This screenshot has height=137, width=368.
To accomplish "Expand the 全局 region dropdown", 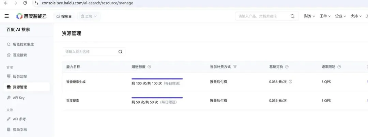I will 89,16.
